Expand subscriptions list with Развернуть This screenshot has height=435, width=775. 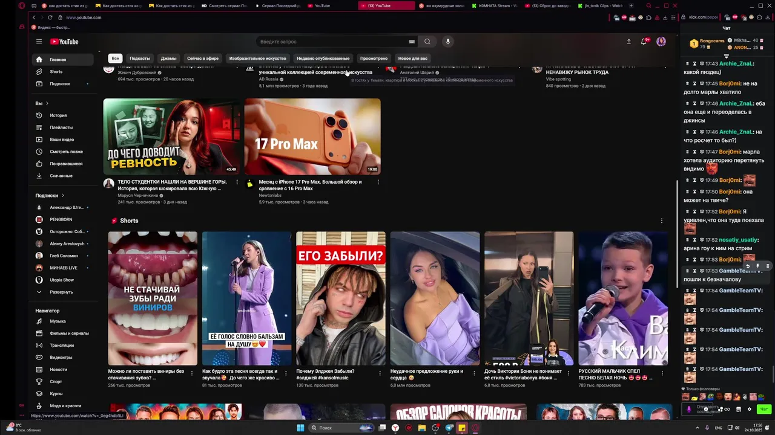[63, 292]
